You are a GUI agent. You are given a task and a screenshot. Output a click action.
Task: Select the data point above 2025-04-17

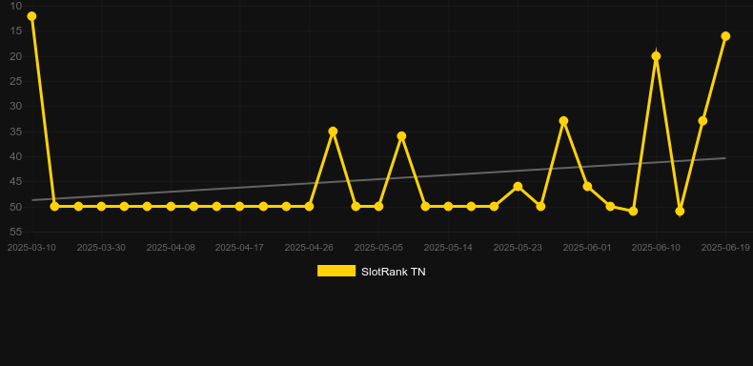point(239,207)
